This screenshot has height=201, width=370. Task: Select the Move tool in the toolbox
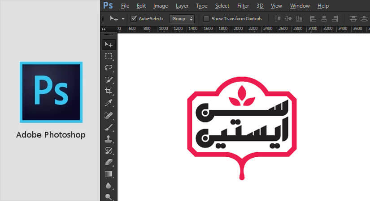click(x=109, y=45)
